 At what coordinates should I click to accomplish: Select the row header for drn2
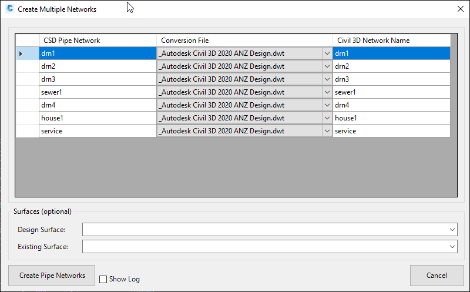[27, 66]
